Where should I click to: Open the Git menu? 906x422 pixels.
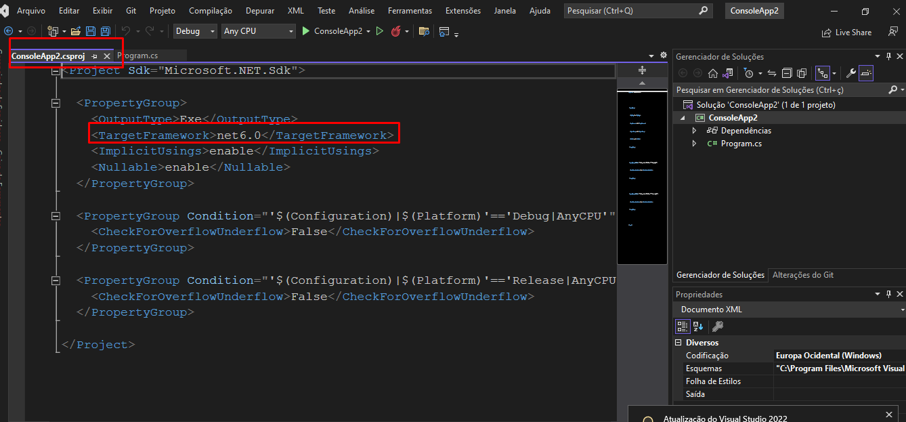(131, 11)
